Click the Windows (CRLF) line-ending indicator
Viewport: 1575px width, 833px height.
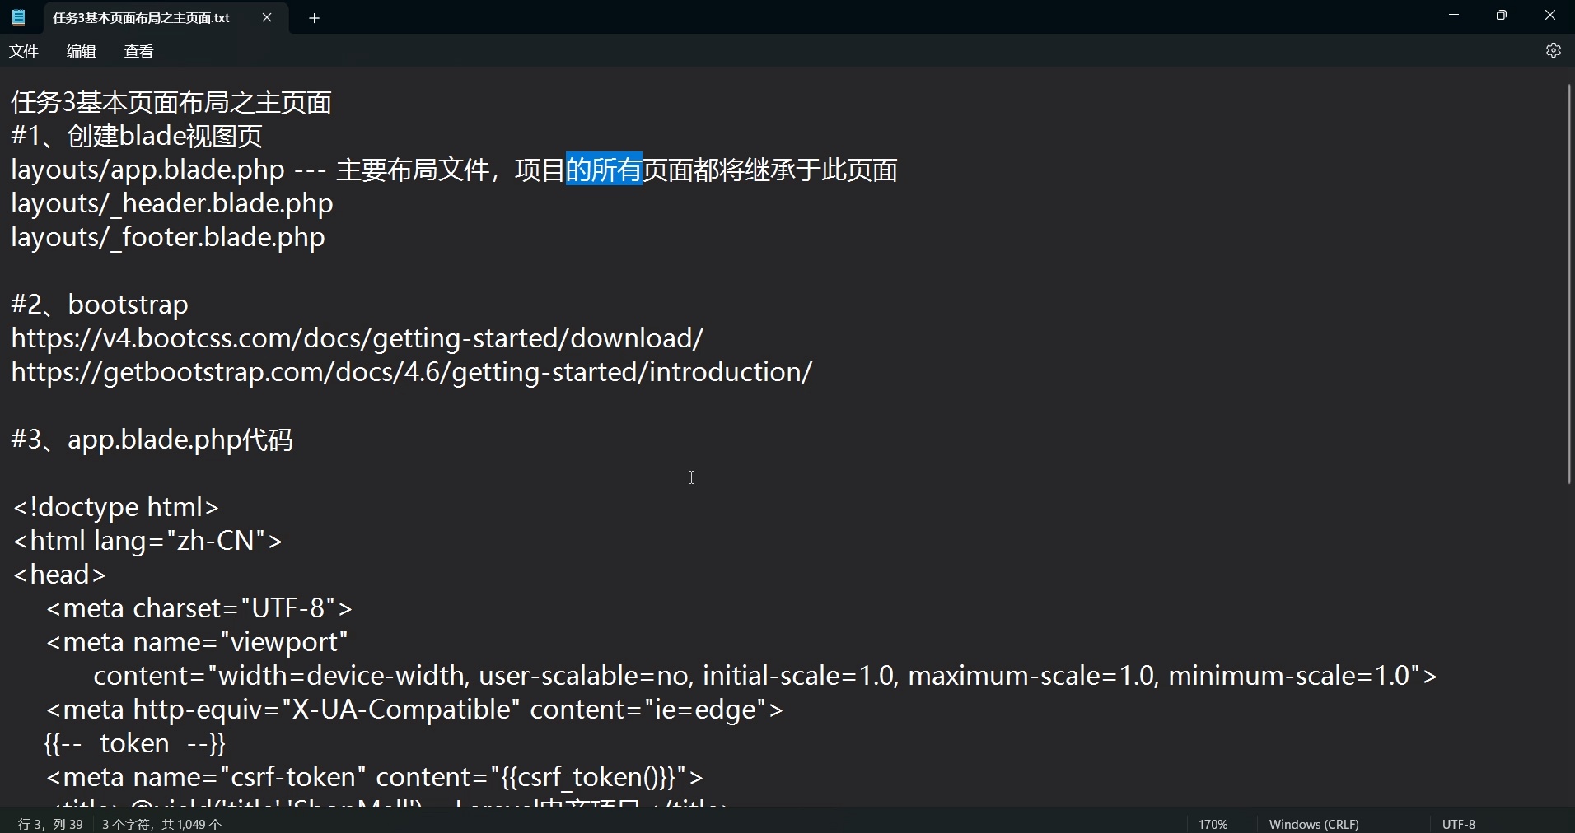1313,823
